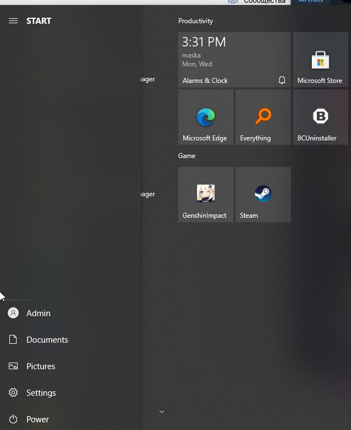Screen dimensions: 351x430
Task: Open Microsoft Edge tile
Action: [x=206, y=117]
